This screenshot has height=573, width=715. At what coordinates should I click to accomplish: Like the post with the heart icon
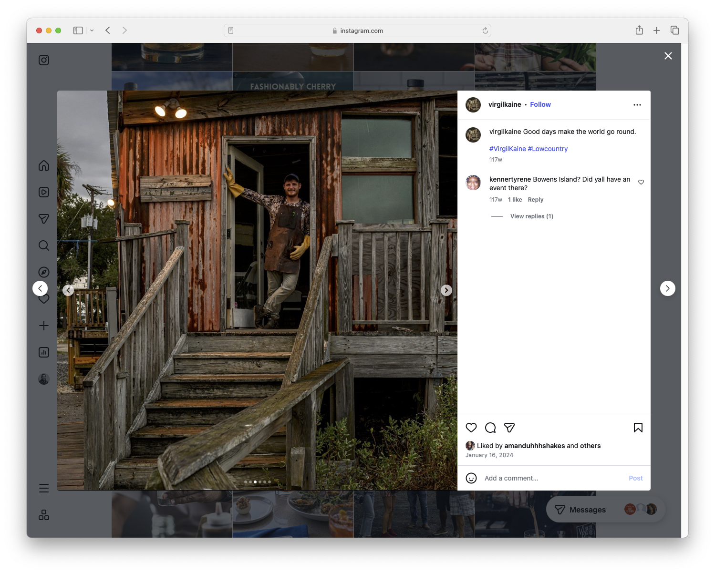(x=471, y=428)
